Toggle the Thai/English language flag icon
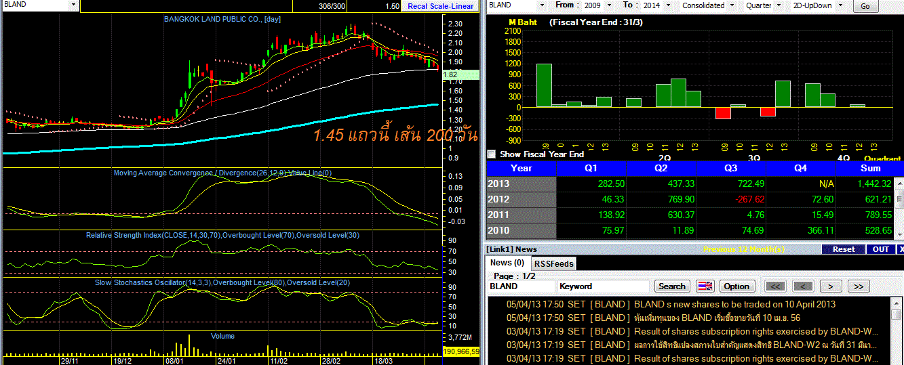Screen dimensions: 904x365 pyautogui.click(x=705, y=286)
